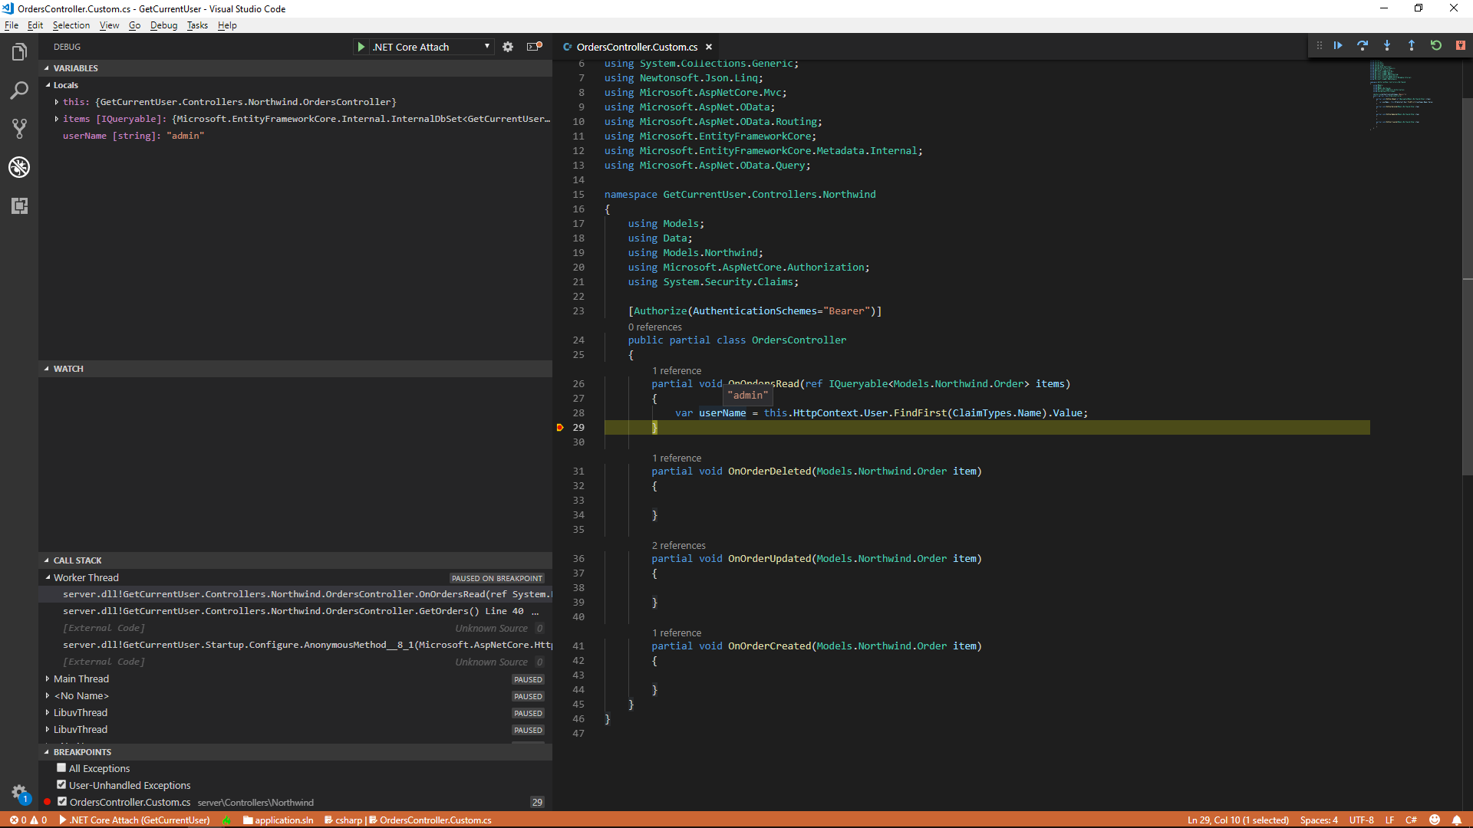1473x828 pixels.
Task: Continue execution from the debug toolbar
Action: point(1338,46)
